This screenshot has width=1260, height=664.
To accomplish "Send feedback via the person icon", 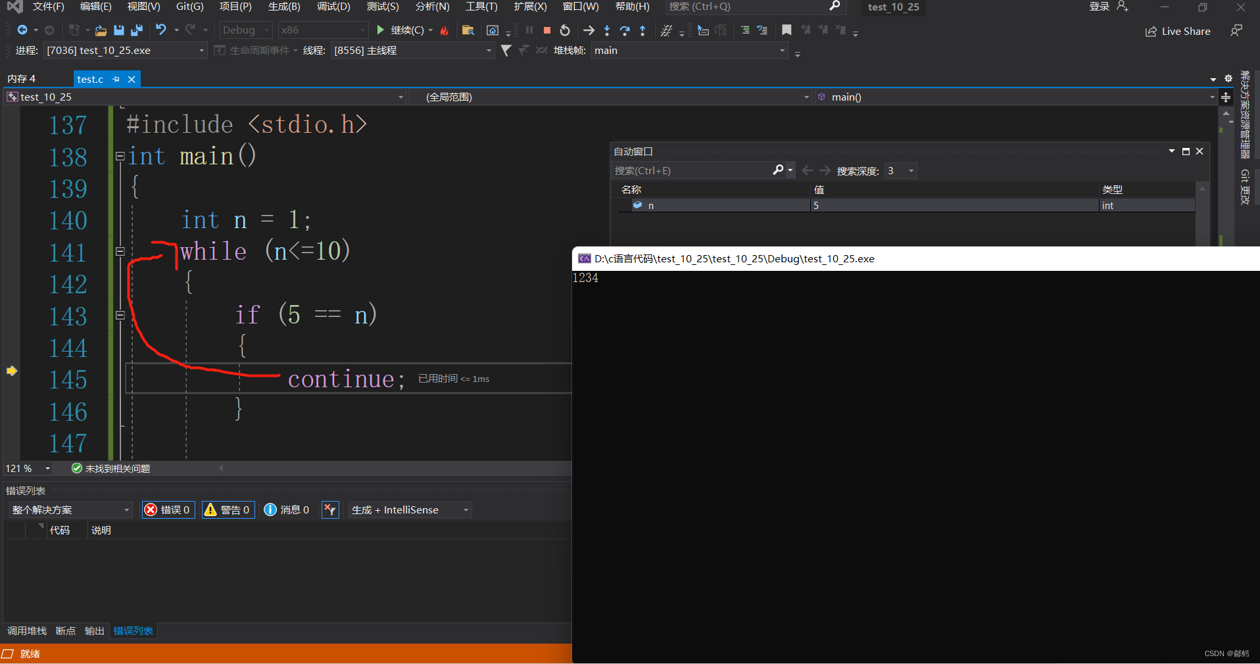I will point(1236,31).
